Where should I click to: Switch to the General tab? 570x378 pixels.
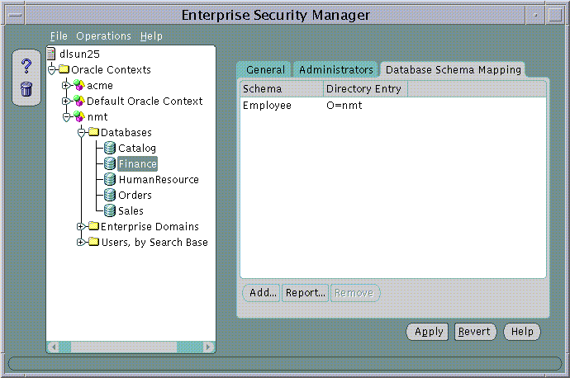pos(265,70)
